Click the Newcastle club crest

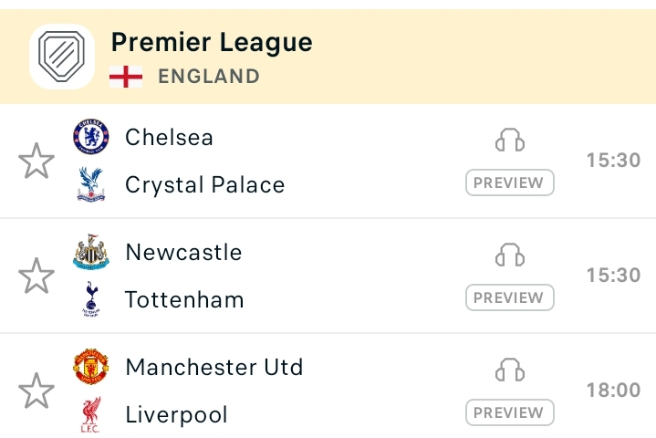(x=91, y=252)
